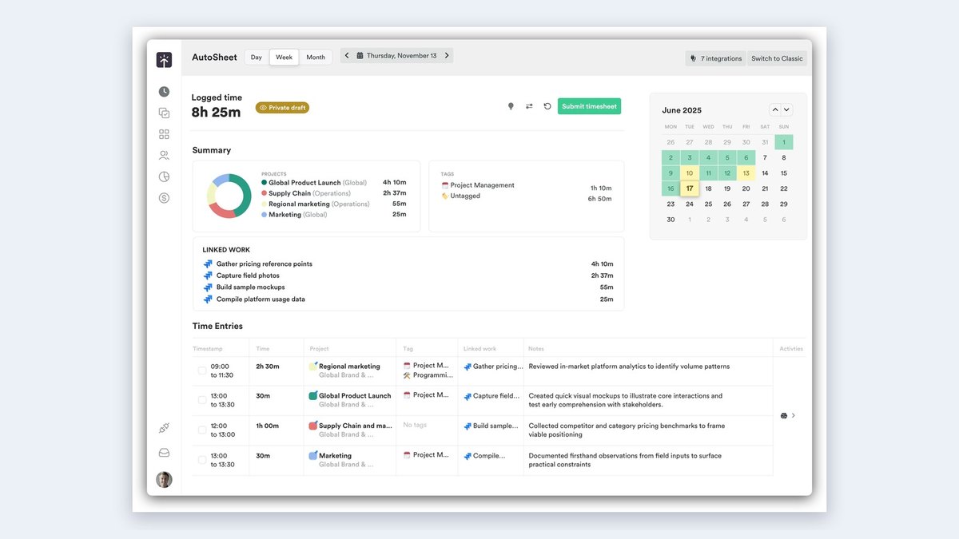Viewport: 959px width, 539px height.
Task: Open the pie chart reports sidebar icon
Action: pyautogui.click(x=164, y=176)
